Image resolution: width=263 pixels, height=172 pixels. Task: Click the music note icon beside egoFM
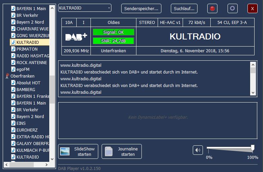tap(13, 69)
